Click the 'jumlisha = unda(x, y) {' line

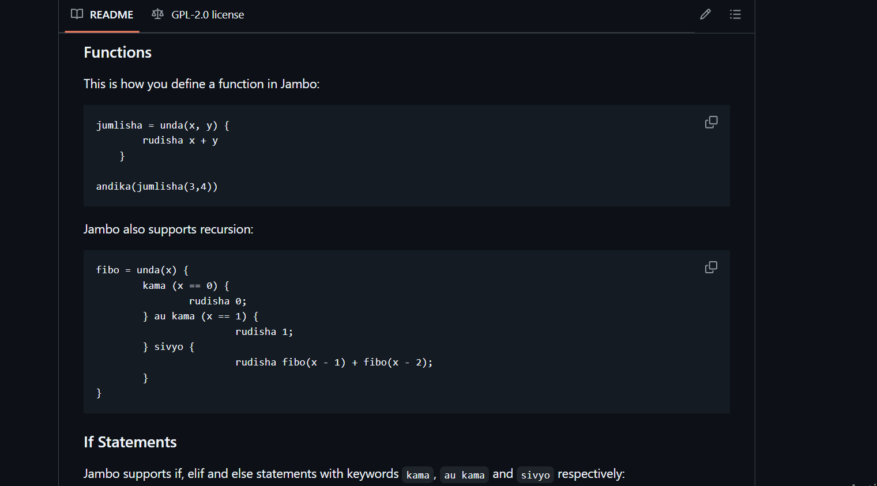163,125
